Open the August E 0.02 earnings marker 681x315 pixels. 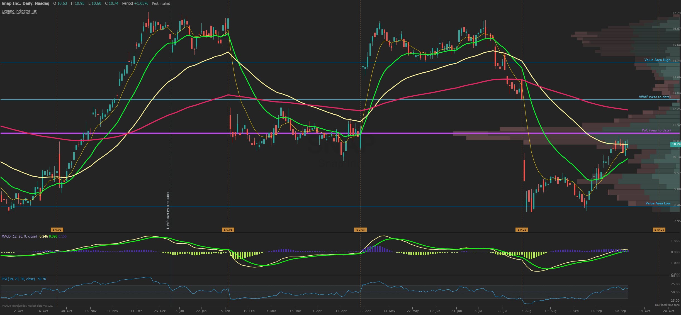[522, 230]
